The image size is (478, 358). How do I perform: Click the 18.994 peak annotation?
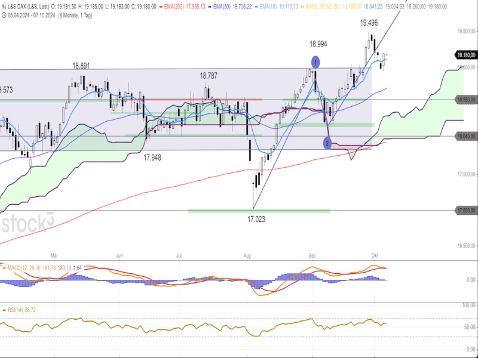(318, 44)
